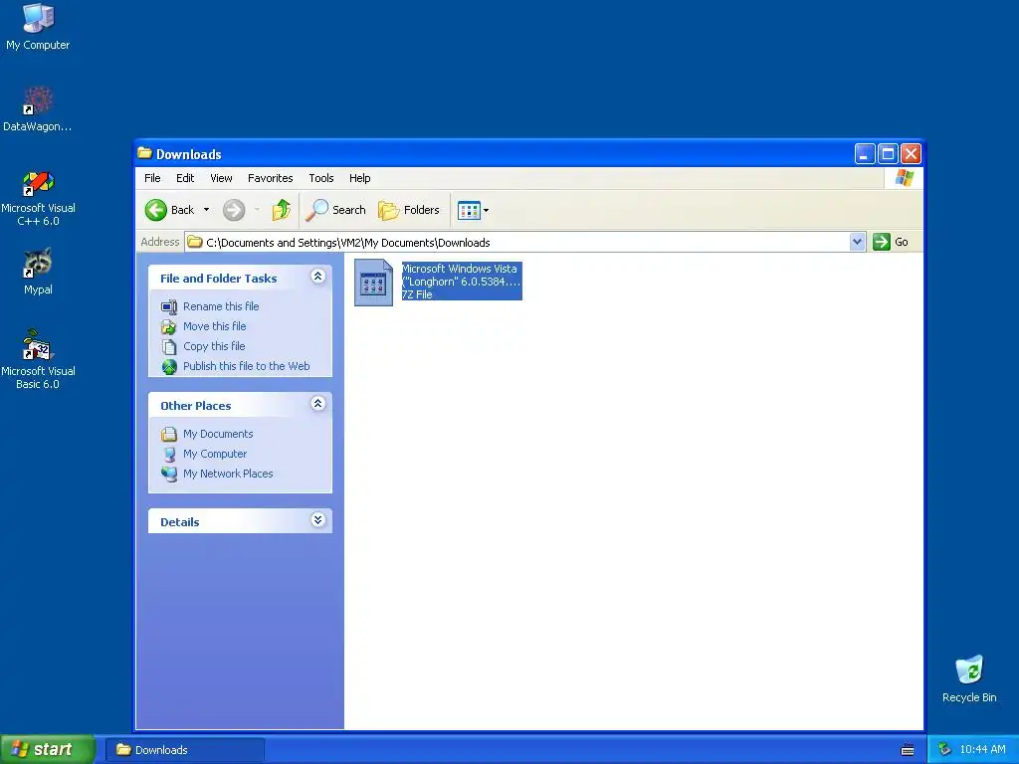Open the Tools menu
1019x764 pixels.
(321, 178)
